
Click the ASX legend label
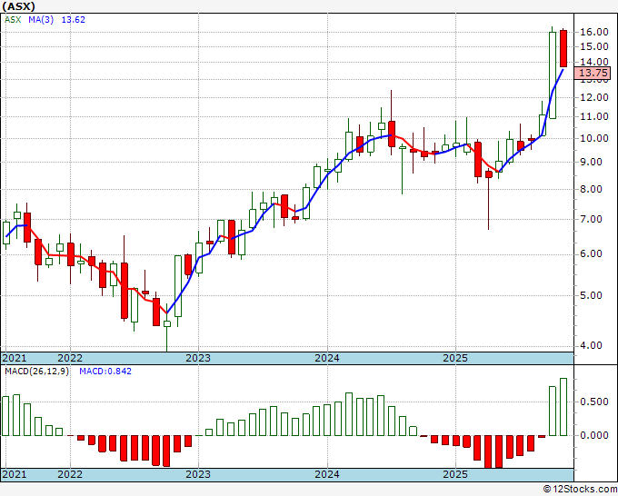(x=13, y=20)
